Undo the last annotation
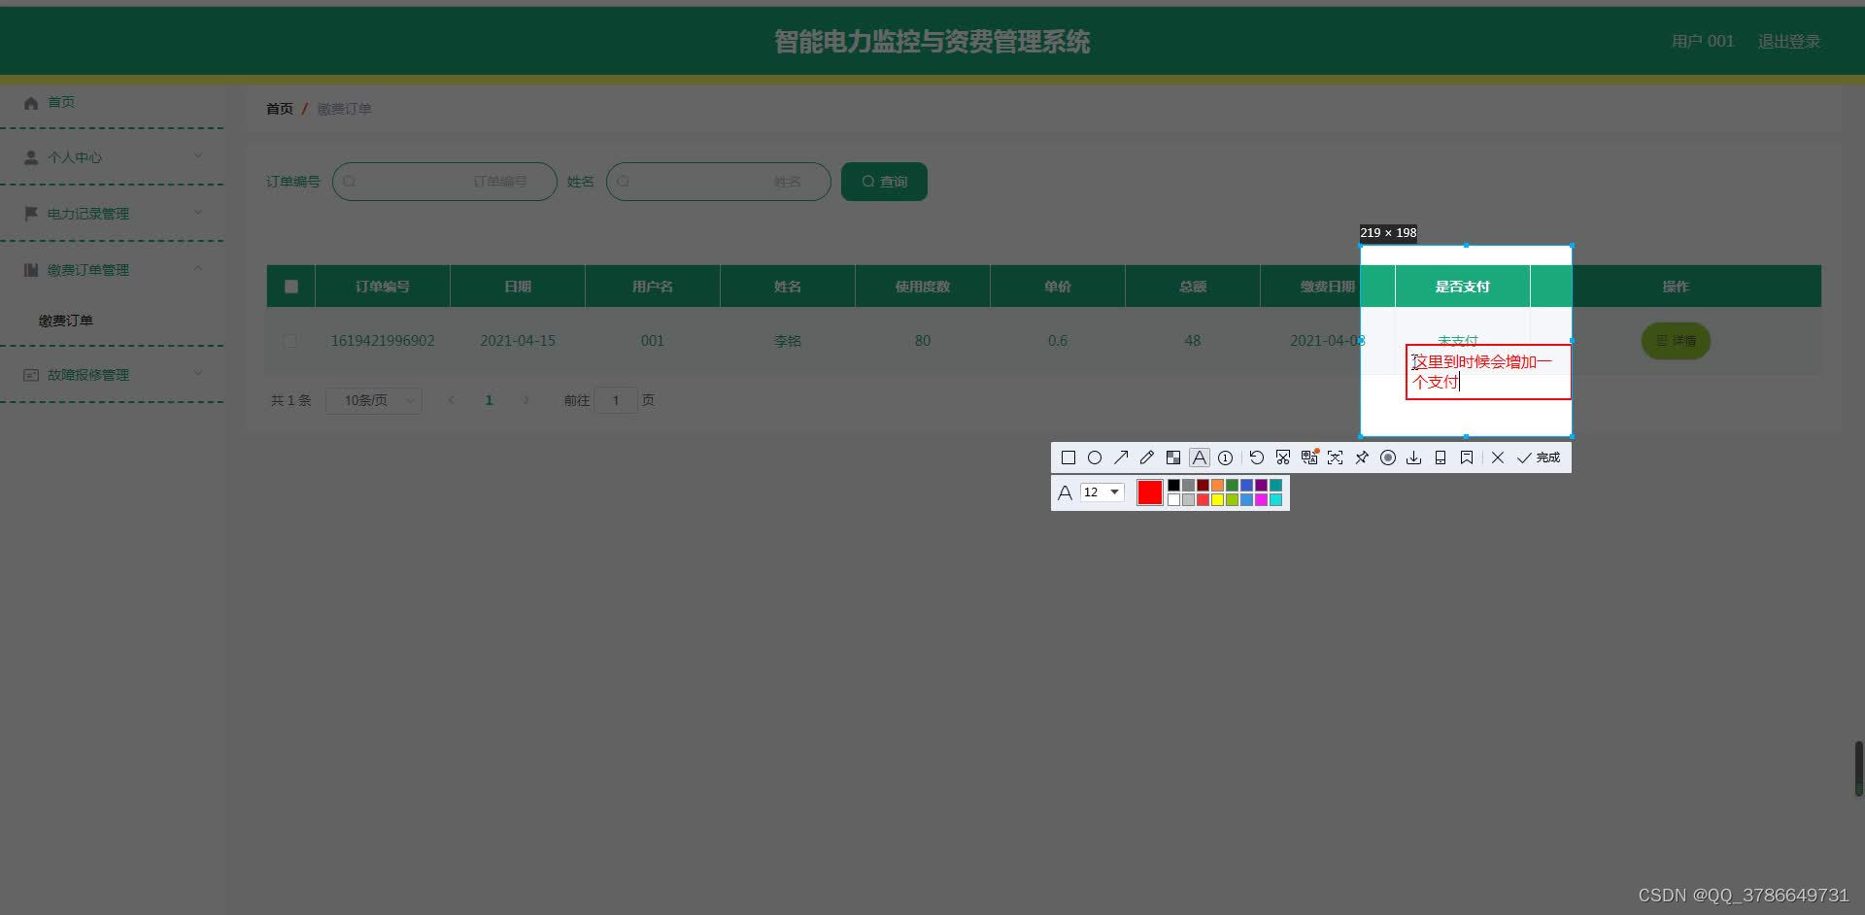 1257,457
